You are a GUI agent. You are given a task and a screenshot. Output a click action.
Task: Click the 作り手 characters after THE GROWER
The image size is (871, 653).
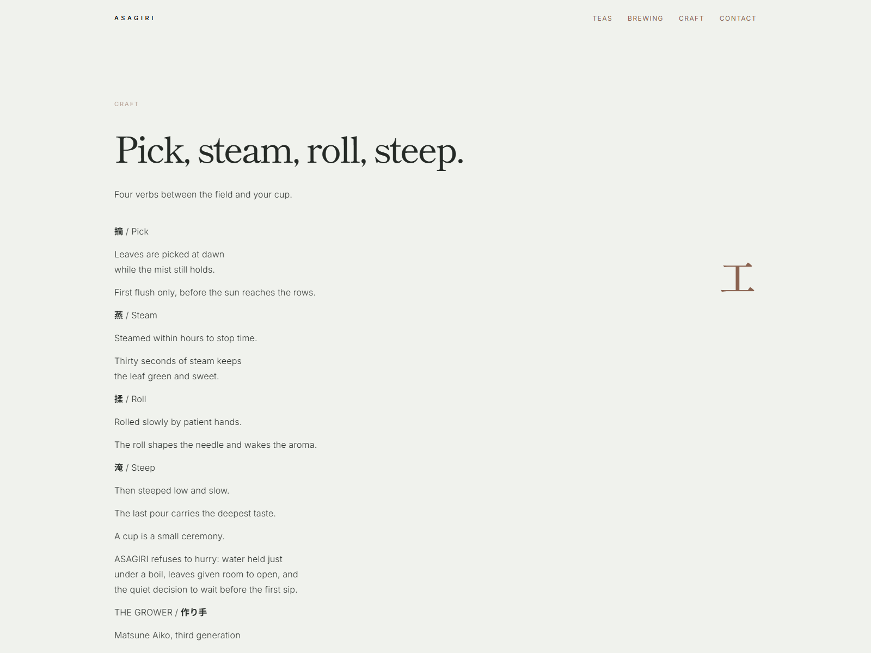coord(194,612)
